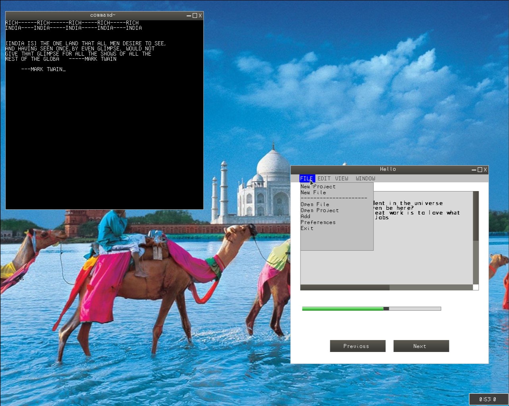Click the Next button
Screen dimensions: 509x406
(x=421, y=346)
